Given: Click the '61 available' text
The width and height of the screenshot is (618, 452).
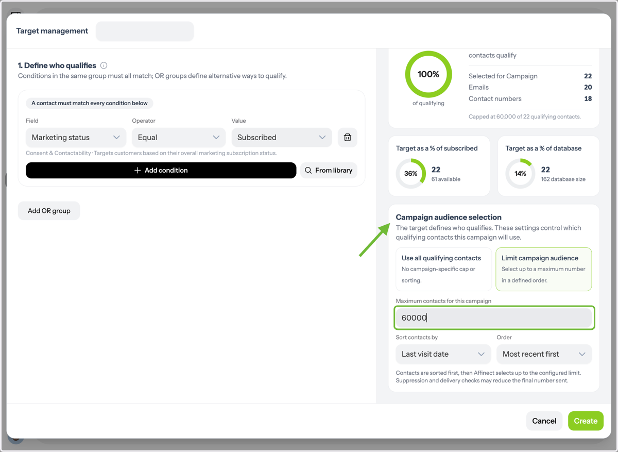Looking at the screenshot, I should [x=446, y=179].
